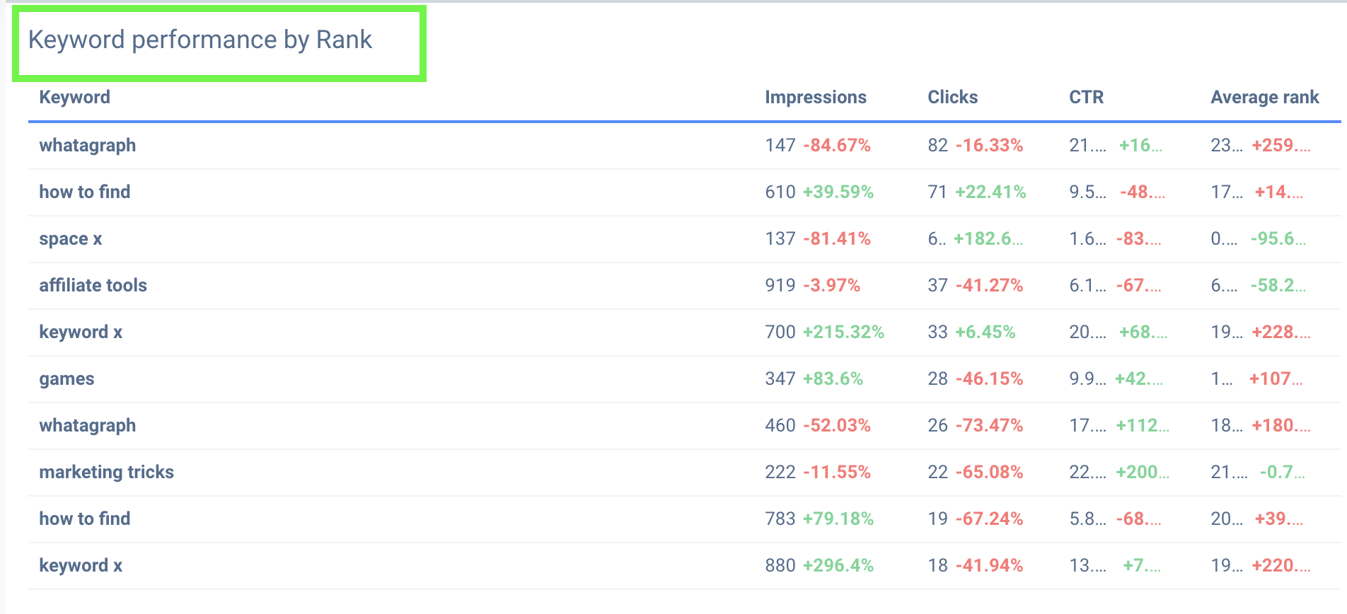This screenshot has width=1347, height=614.
Task: Click the Impressions column header
Action: point(816,97)
